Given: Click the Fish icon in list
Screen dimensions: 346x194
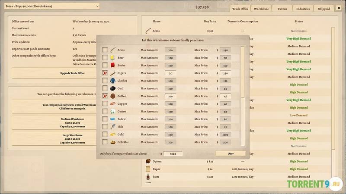Looking at the screenshot, I should tap(112, 127).
